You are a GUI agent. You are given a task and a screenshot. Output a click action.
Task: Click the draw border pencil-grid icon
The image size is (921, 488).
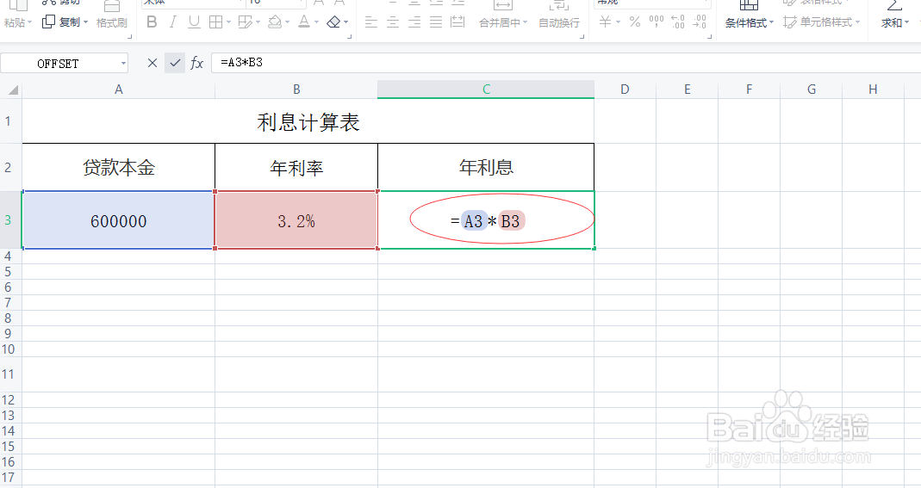tap(245, 22)
